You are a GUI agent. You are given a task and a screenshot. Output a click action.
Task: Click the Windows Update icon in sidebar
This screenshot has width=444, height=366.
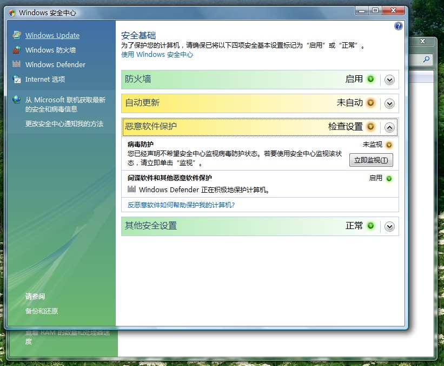point(17,35)
